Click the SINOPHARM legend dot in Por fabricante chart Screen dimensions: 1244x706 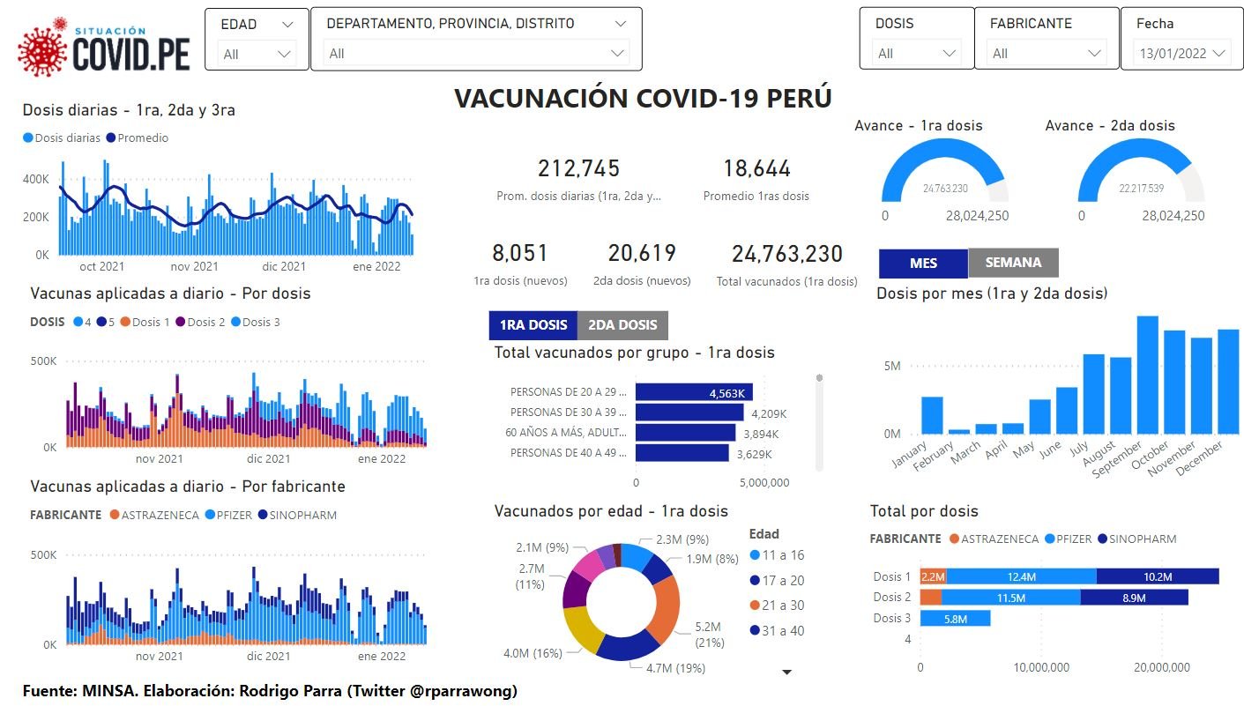[x=264, y=516]
